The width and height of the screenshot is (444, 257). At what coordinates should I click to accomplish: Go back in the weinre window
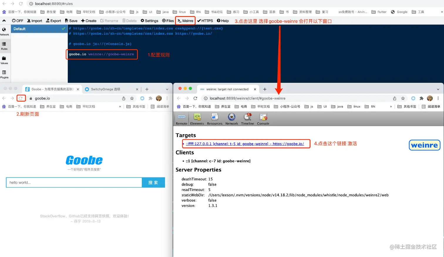pos(179,98)
